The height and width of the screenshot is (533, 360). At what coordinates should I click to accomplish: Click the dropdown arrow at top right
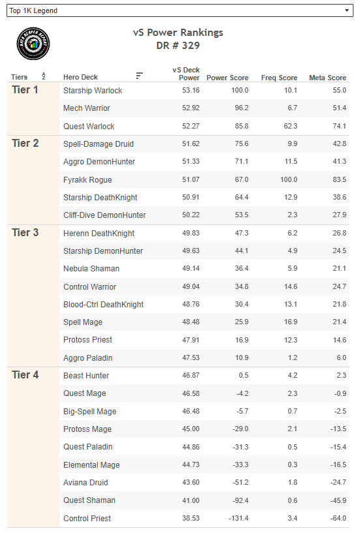click(347, 10)
